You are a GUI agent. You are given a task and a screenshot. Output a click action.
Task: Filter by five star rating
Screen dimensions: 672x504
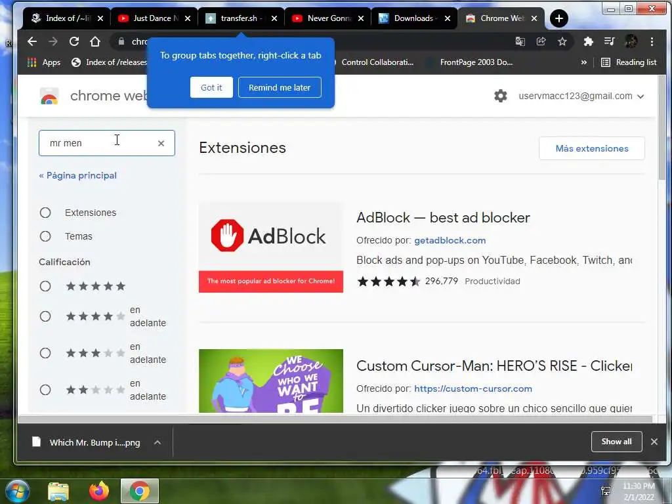(x=45, y=286)
